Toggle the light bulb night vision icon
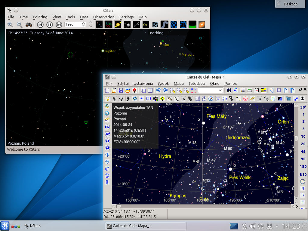 [162, 99]
